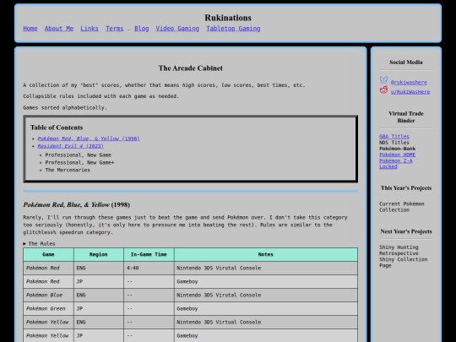The width and height of the screenshot is (456, 342).
Task: Expand The Rules disclosure triangle
Action: point(24,244)
